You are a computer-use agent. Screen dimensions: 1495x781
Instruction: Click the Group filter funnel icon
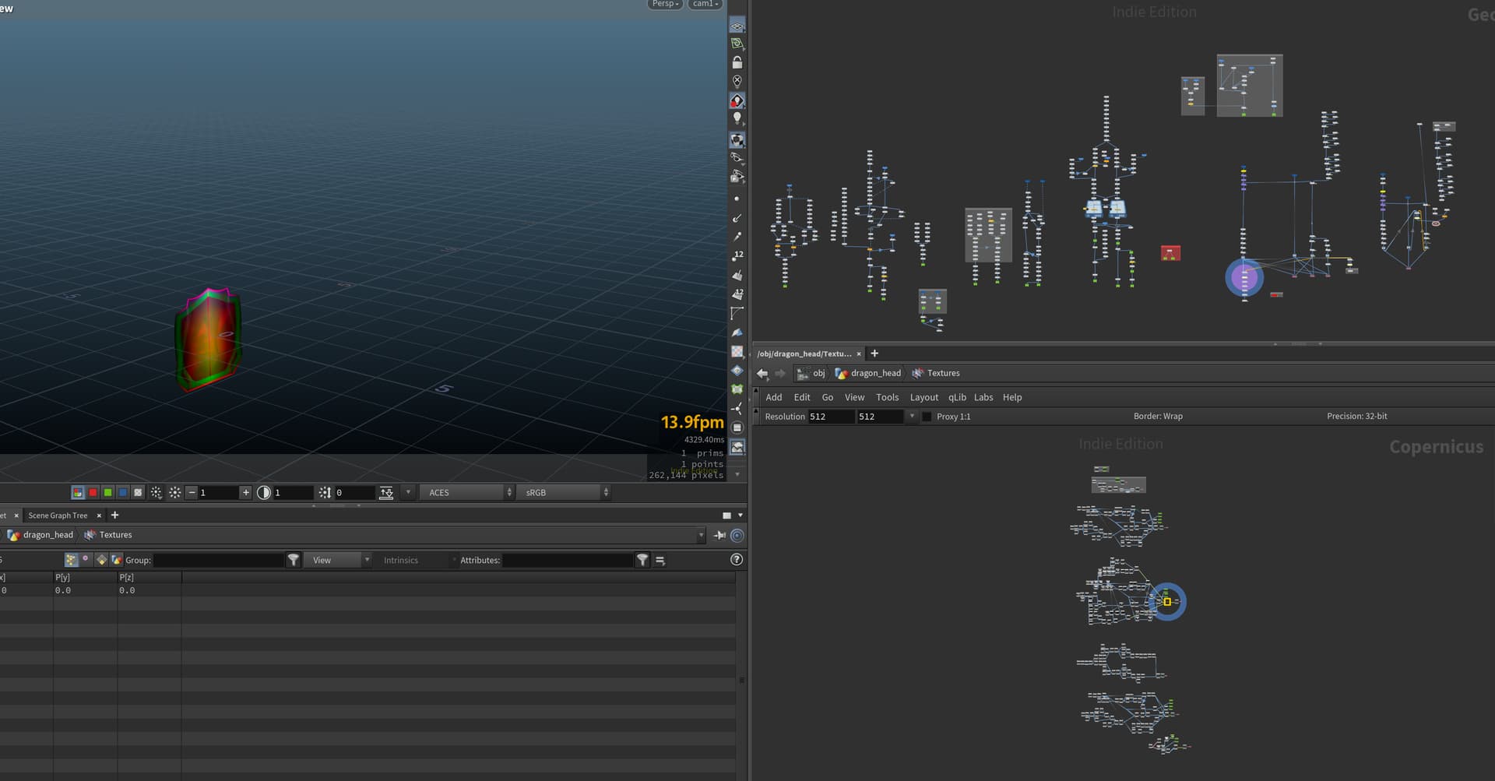click(294, 560)
